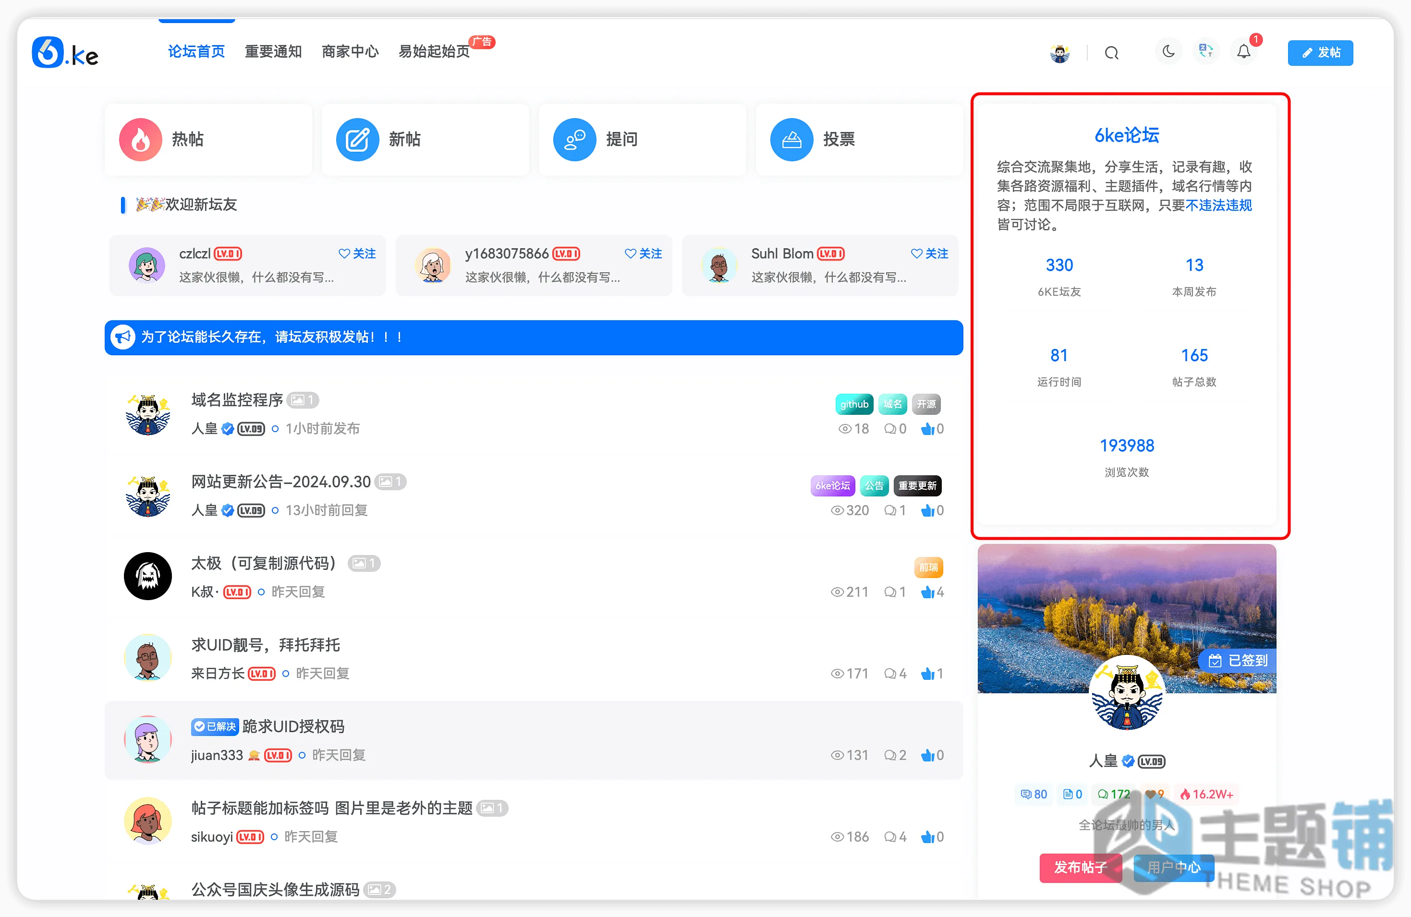1411x917 pixels.
Task: Select the 6ke论坛 tag
Action: coord(832,486)
